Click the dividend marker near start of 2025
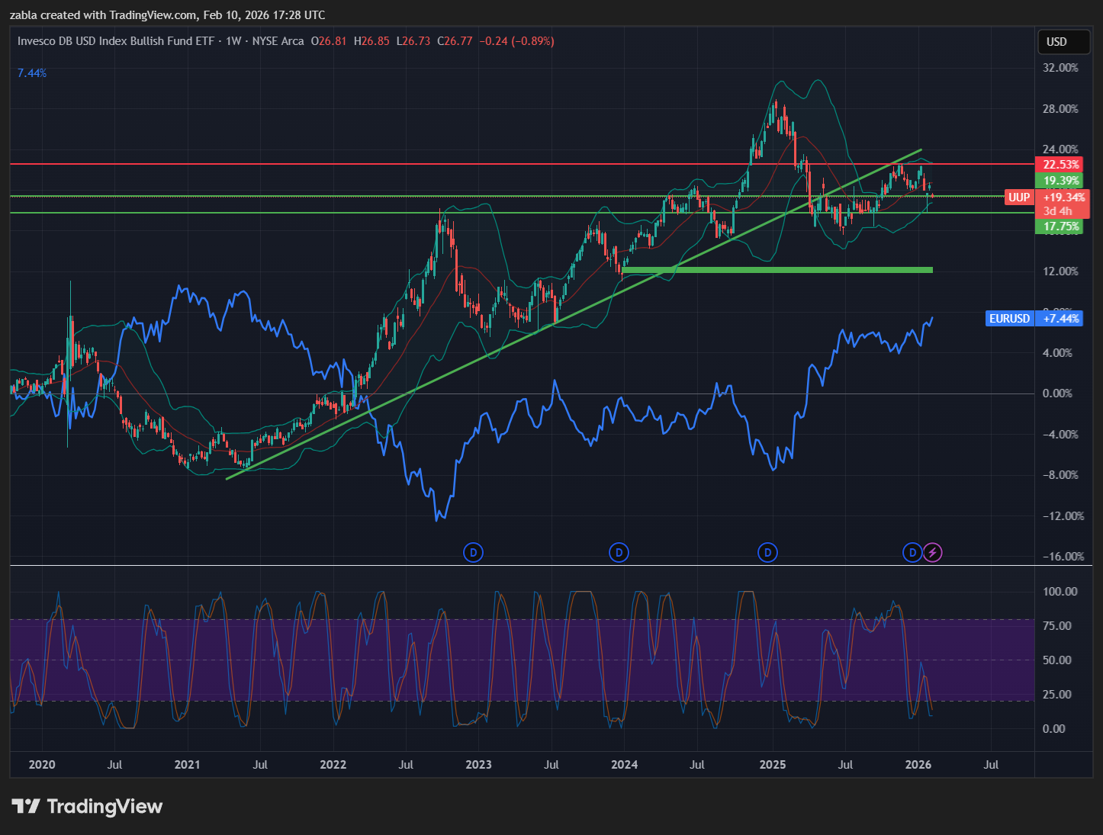Viewport: 1103px width, 835px height. click(767, 552)
